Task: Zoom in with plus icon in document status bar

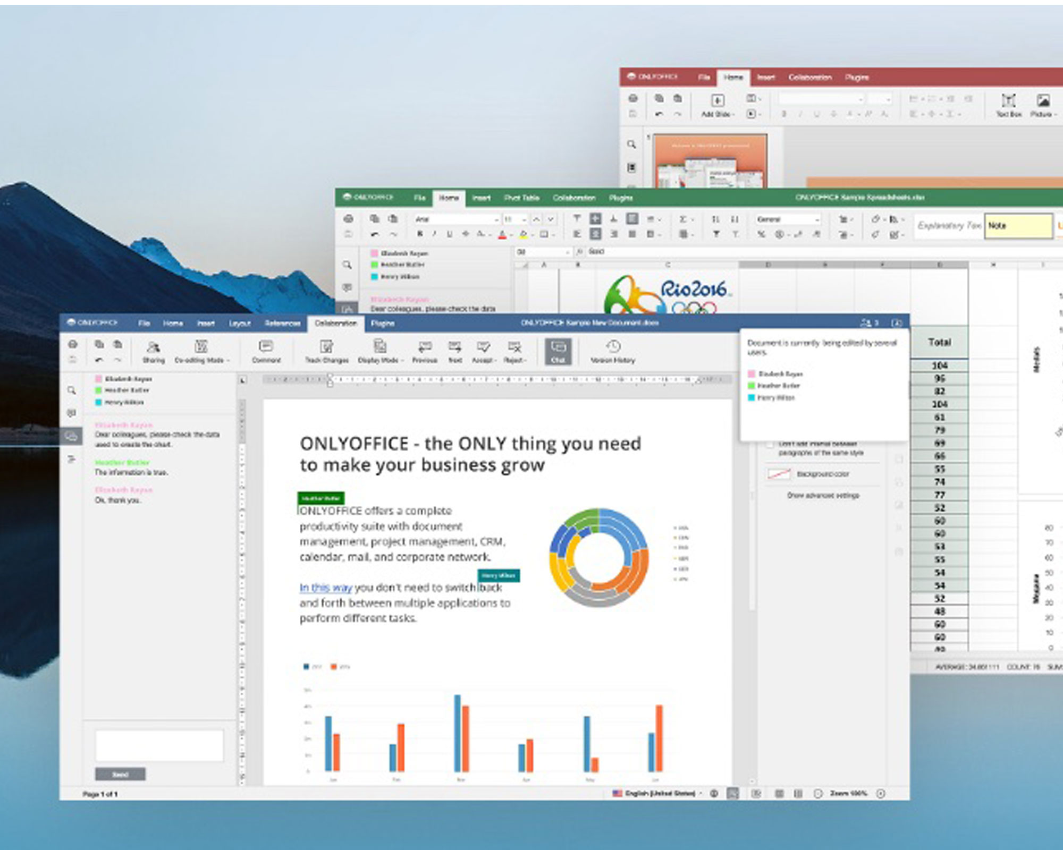Action: click(x=881, y=793)
